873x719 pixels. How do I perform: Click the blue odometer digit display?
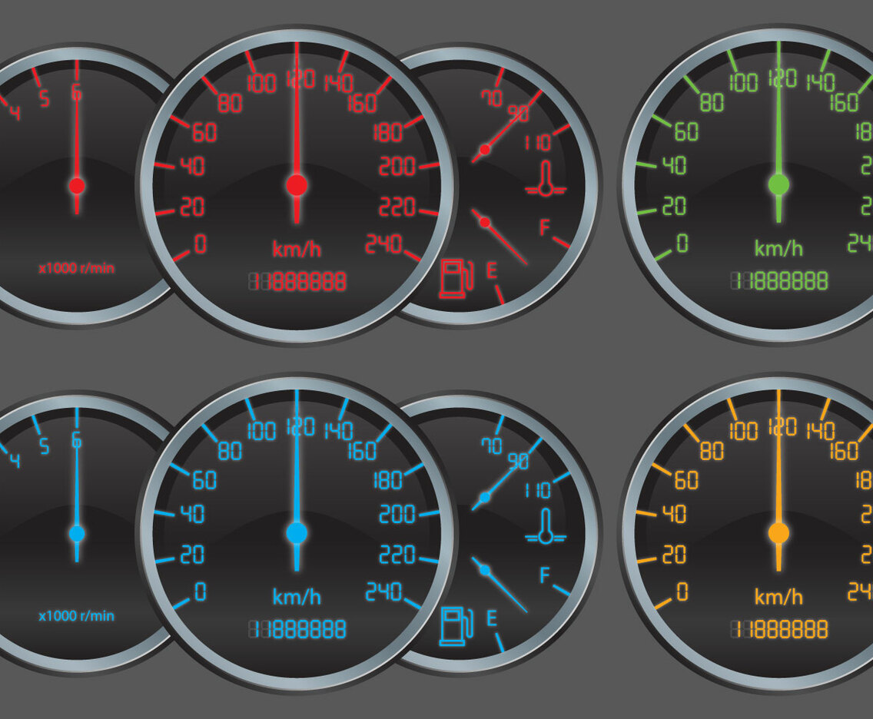[297, 629]
